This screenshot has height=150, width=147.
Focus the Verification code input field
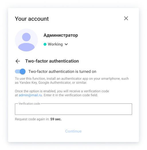point(73,109)
